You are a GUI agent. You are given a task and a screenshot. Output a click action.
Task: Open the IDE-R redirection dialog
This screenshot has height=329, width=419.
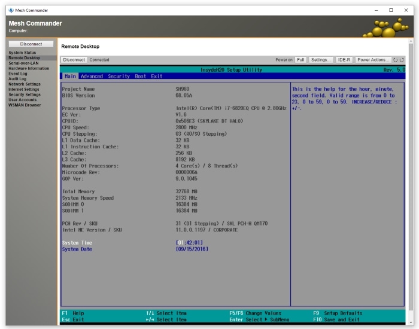coord(344,60)
